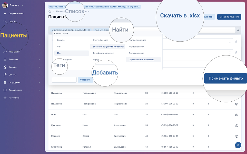Click eye icon for the ППП row

[x=236, y=115]
